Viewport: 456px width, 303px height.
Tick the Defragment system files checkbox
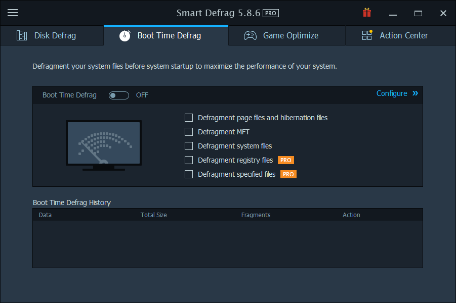coord(189,146)
